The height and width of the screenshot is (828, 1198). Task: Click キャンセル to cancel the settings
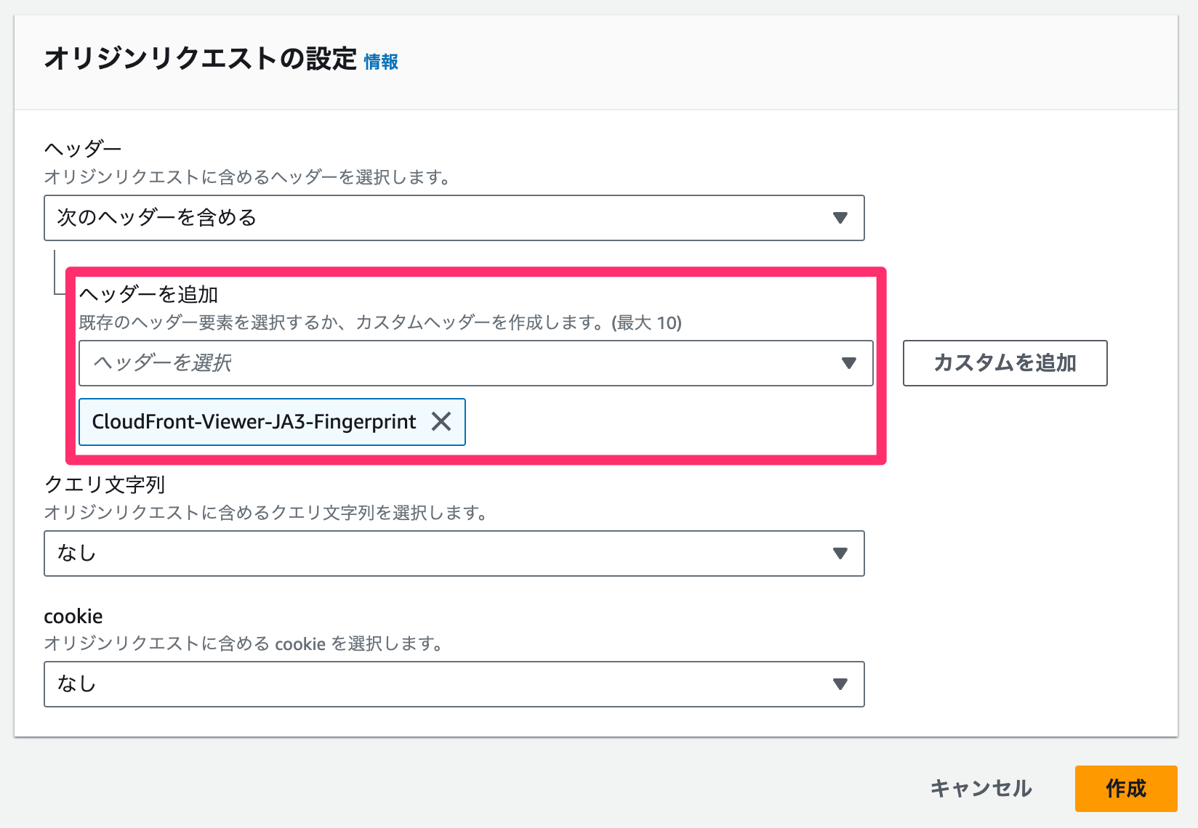981,789
